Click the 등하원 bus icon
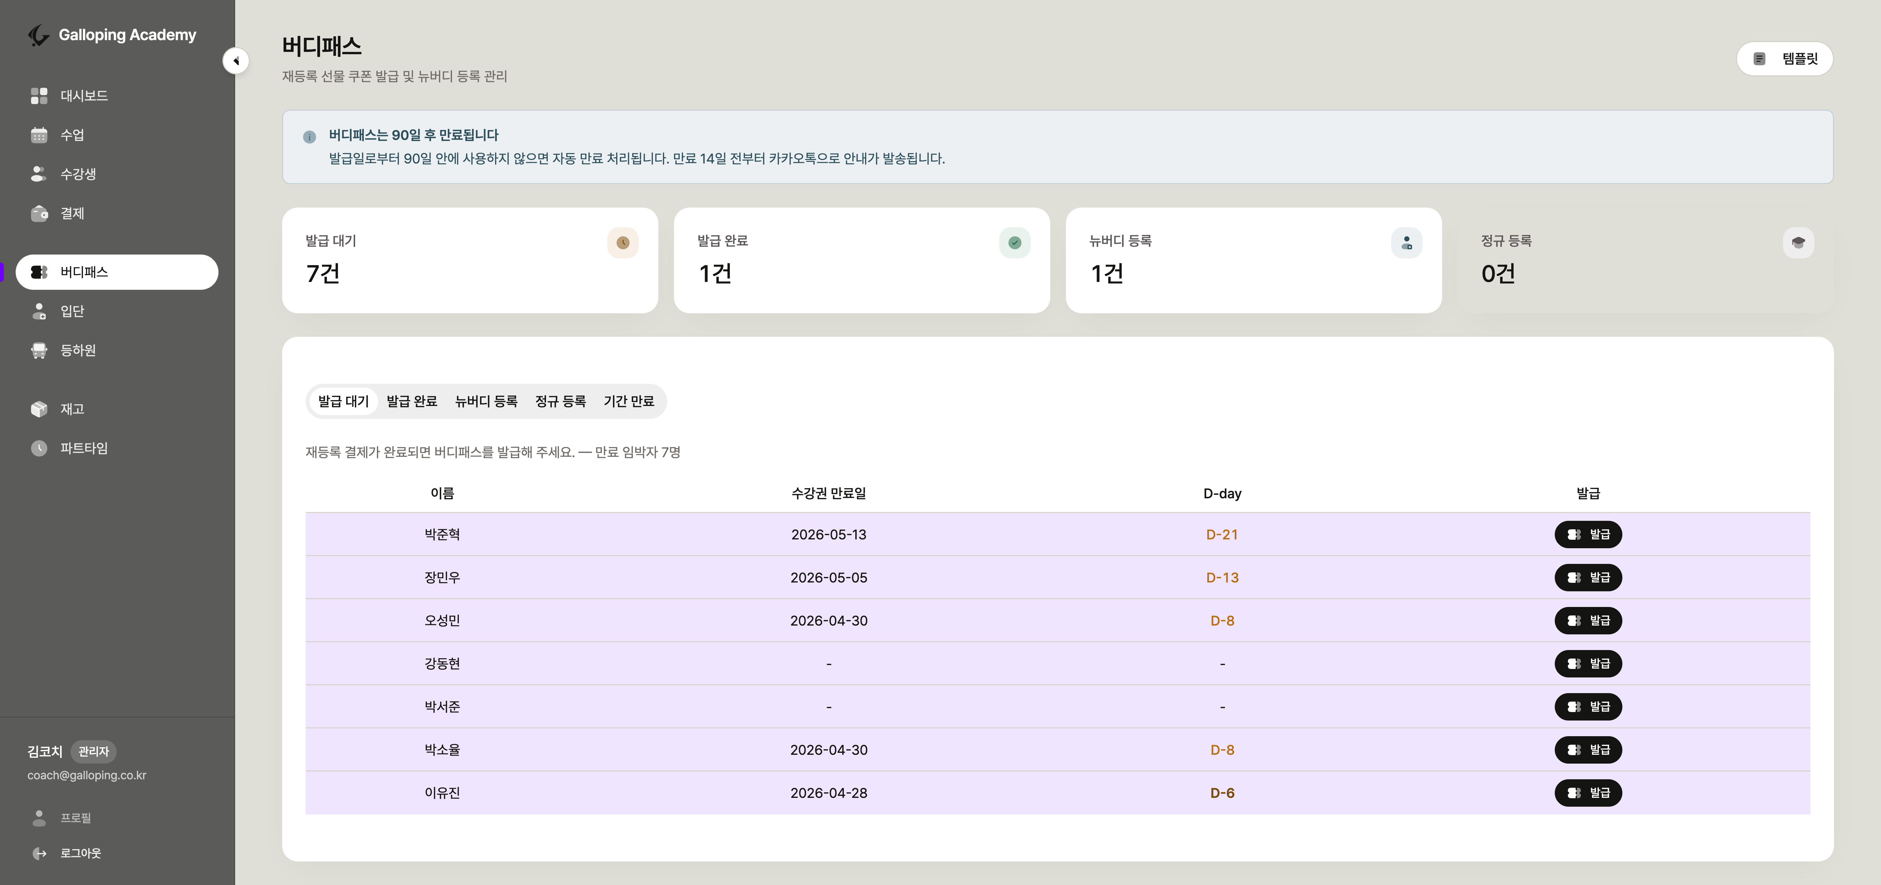 point(40,350)
